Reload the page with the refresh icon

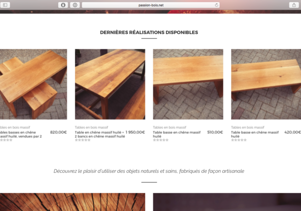(216, 5)
